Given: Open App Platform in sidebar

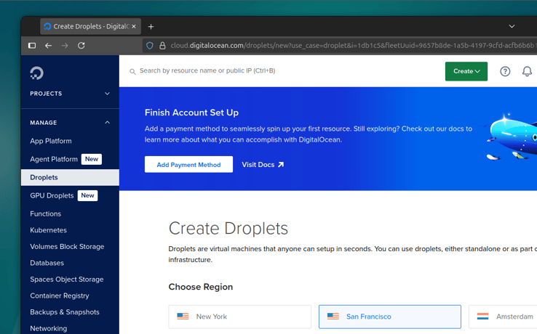Looking at the screenshot, I should pos(51,141).
